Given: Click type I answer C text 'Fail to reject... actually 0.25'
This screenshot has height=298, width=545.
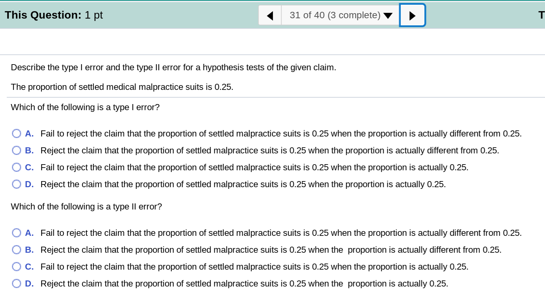Looking at the screenshot, I should coord(254,167).
